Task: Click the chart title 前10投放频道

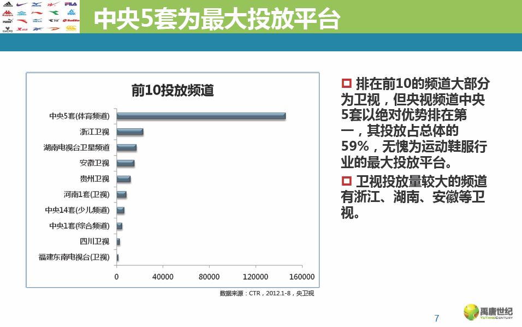Action: 172,90
